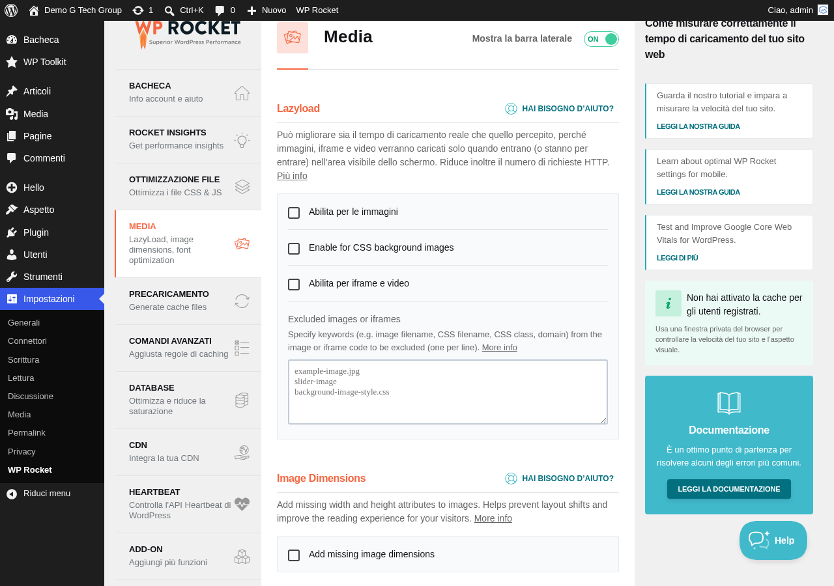Click the Media library icon in sidebar
The height and width of the screenshot is (586, 834).
(12, 114)
